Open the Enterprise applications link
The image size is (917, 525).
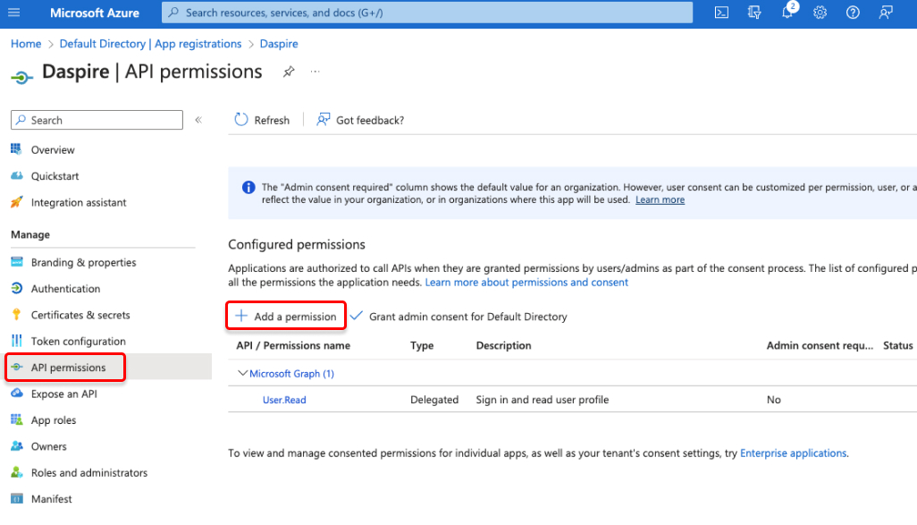793,453
